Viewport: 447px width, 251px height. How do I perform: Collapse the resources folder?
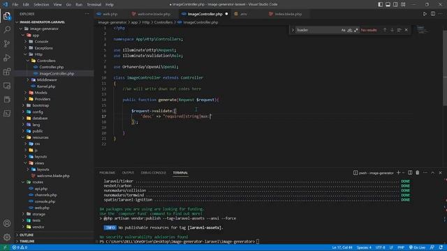23,137
